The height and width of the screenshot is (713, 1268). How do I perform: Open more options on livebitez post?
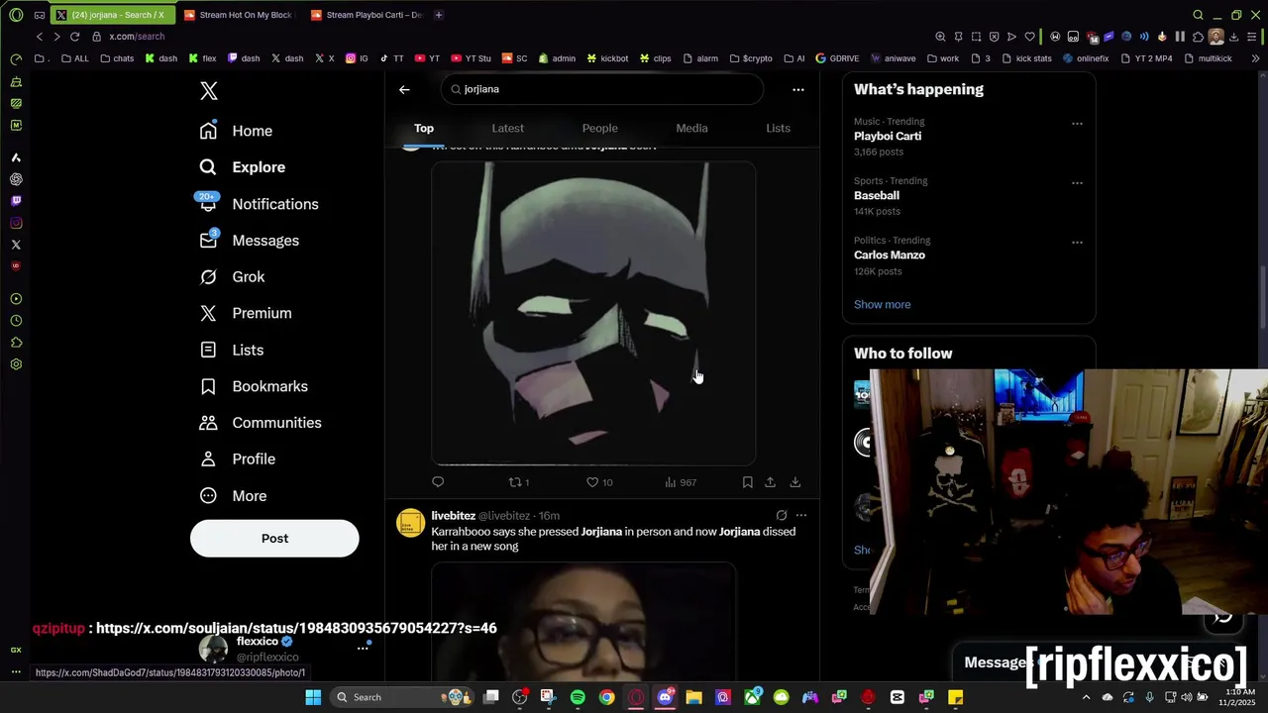tap(801, 515)
